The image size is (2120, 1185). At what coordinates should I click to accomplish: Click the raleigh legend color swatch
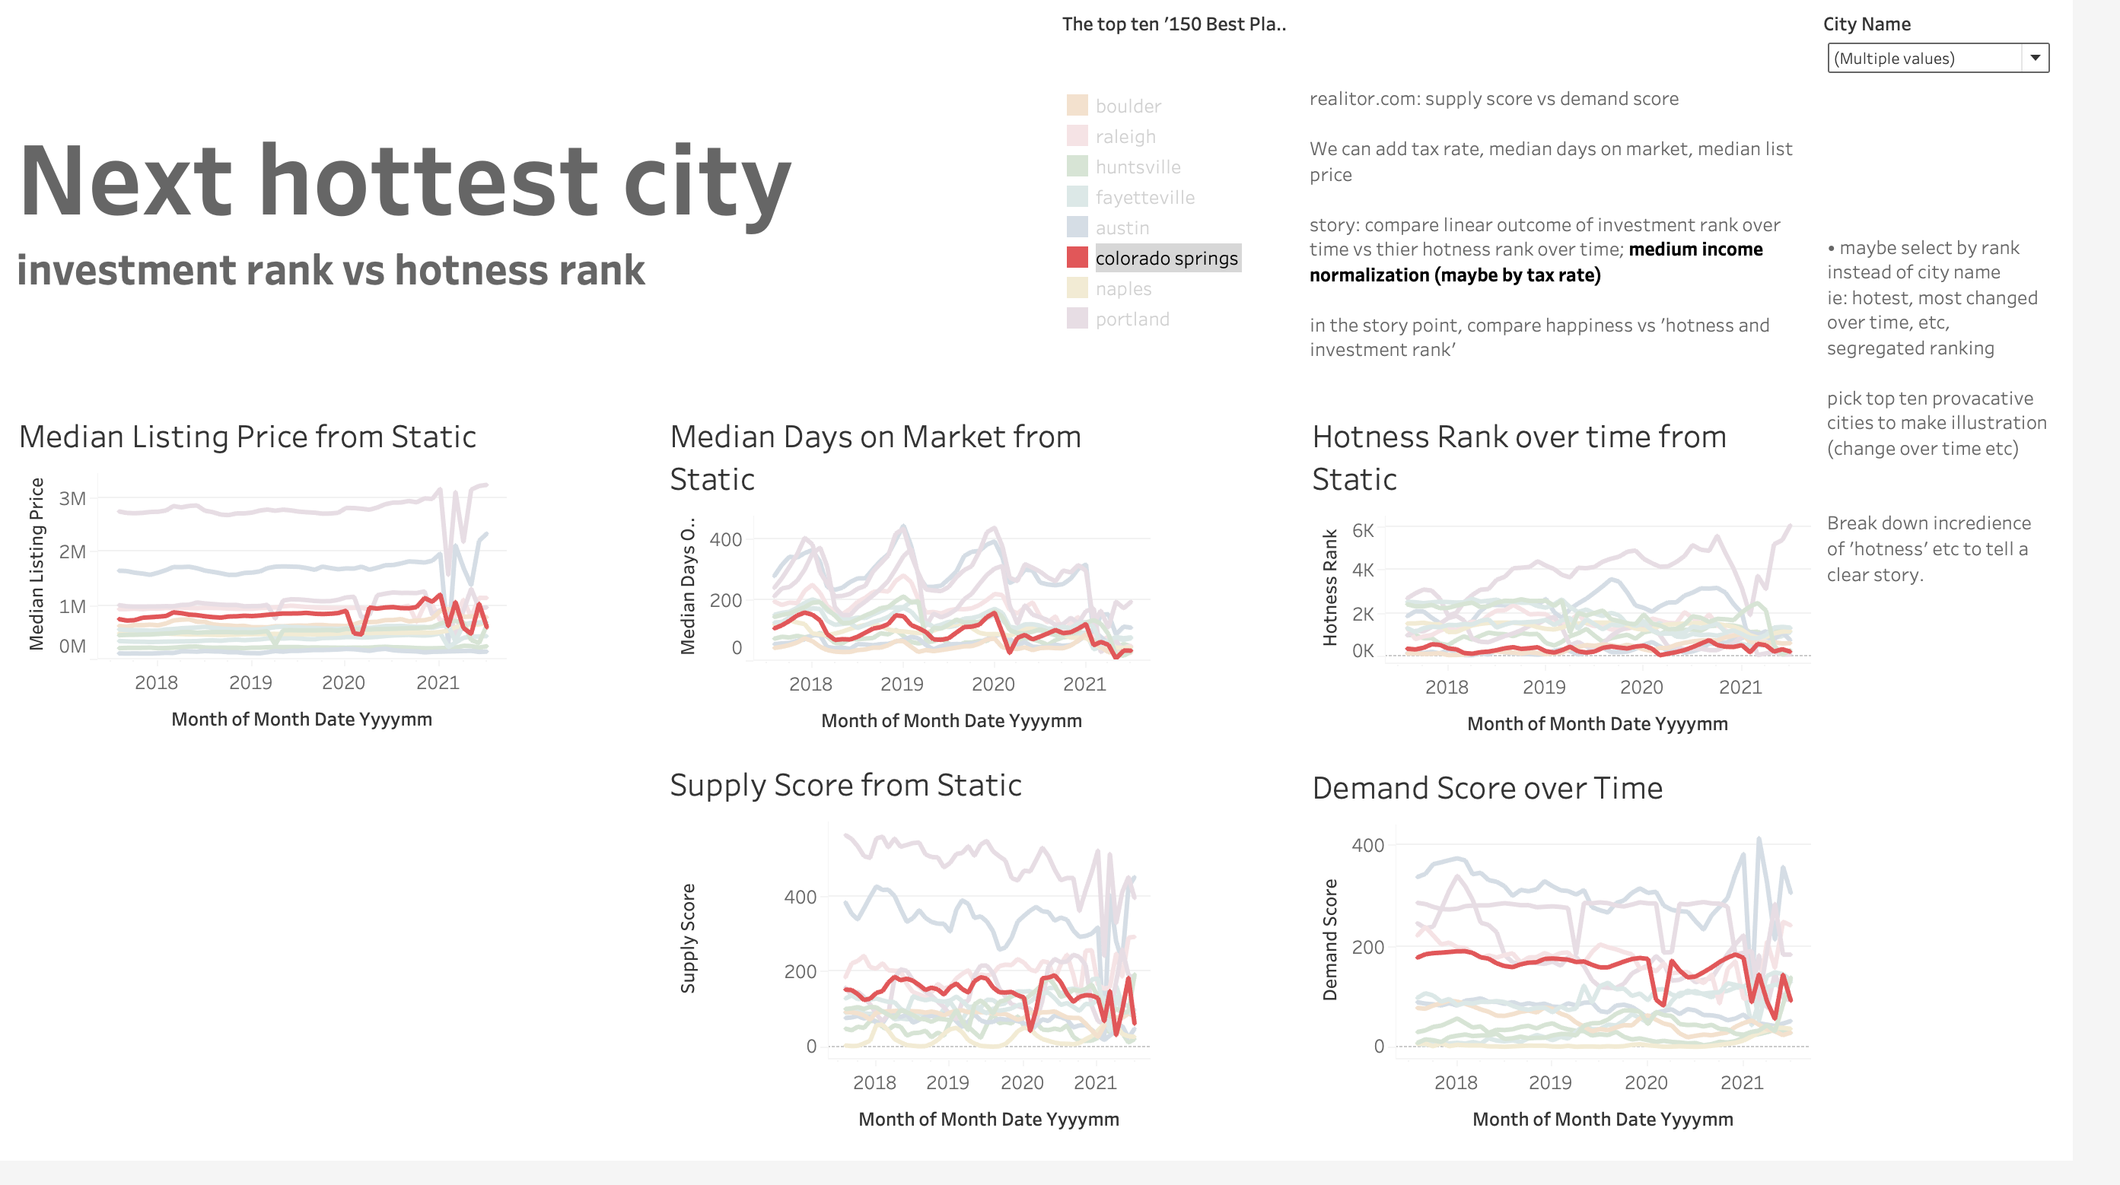(1077, 135)
